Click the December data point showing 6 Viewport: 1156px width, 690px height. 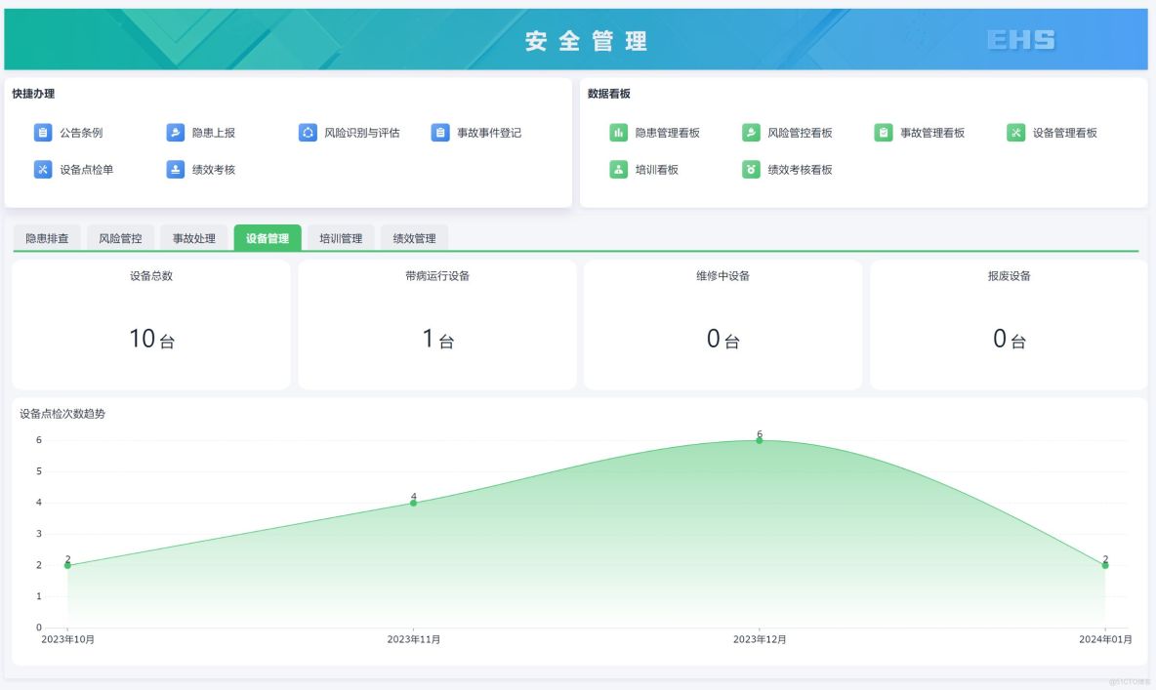[759, 441]
